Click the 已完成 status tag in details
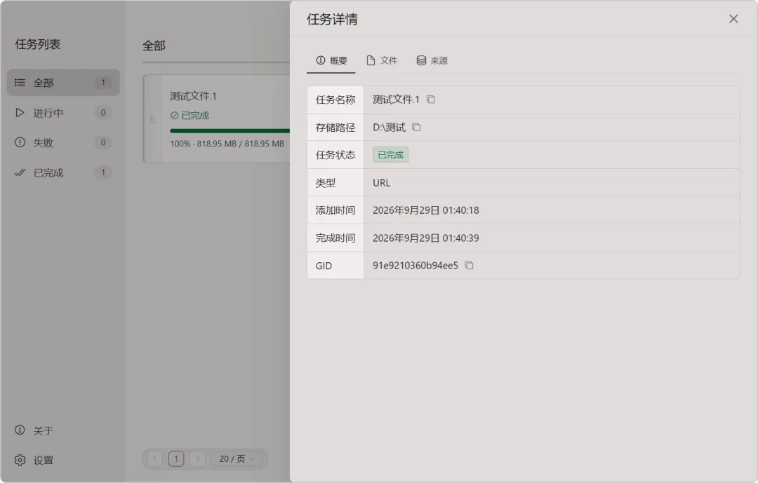 (391, 154)
